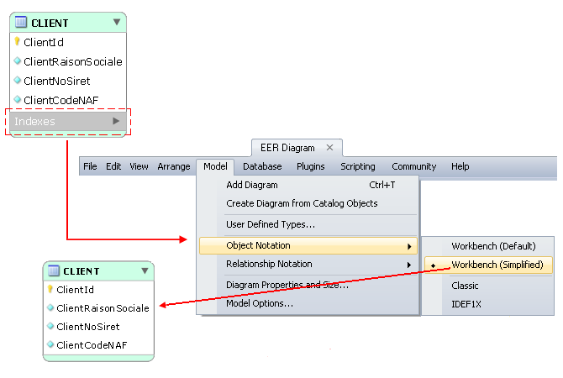Select IDEF1X object notation
Image resolution: width=563 pixels, height=378 pixels.
[466, 304]
